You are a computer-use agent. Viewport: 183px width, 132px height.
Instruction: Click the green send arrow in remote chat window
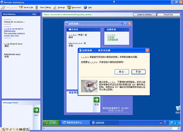96,100
